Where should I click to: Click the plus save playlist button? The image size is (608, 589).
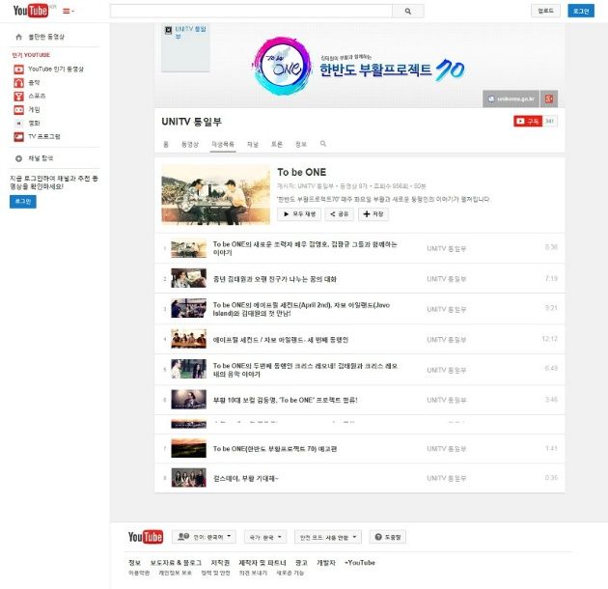pos(373,214)
